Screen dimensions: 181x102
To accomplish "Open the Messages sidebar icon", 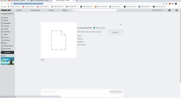I will pos(2,23).
